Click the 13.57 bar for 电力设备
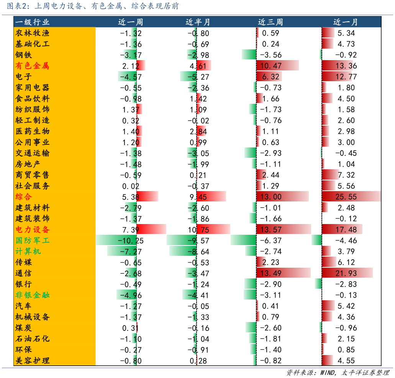This screenshot has width=395, height=378. 284,230
